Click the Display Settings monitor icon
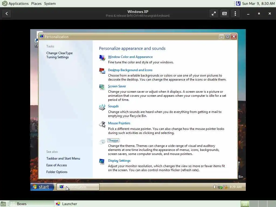The height and width of the screenshot is (207, 276). 102,161
